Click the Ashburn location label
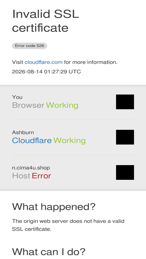The height and width of the screenshot is (259, 146). tap(23, 132)
